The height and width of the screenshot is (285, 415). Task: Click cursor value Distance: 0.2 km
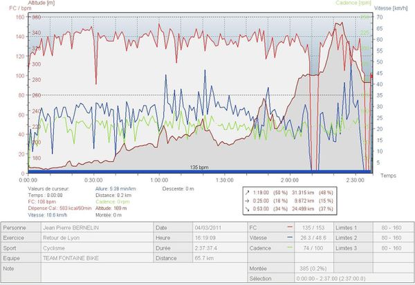(x=113, y=195)
